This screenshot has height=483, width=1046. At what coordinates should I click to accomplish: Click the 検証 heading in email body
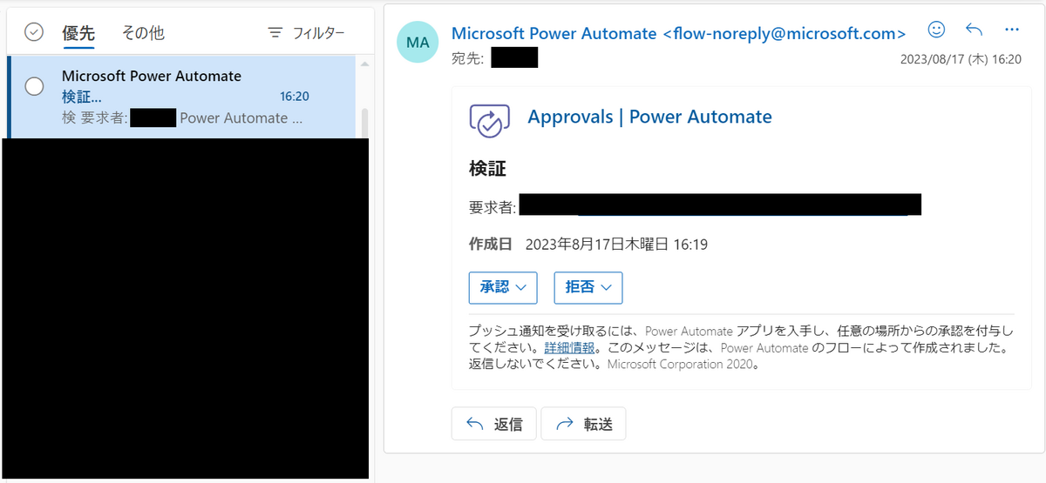coord(487,169)
